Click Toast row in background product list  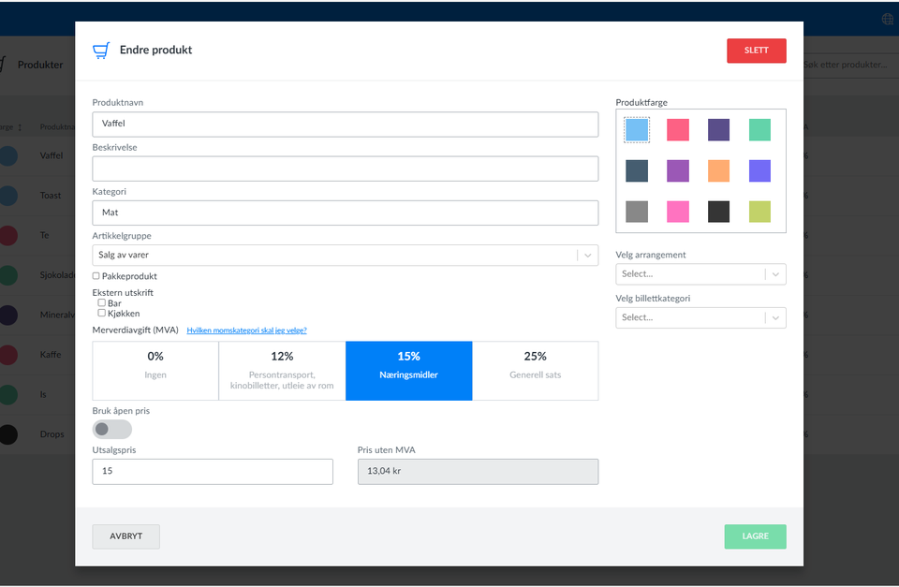point(37,196)
